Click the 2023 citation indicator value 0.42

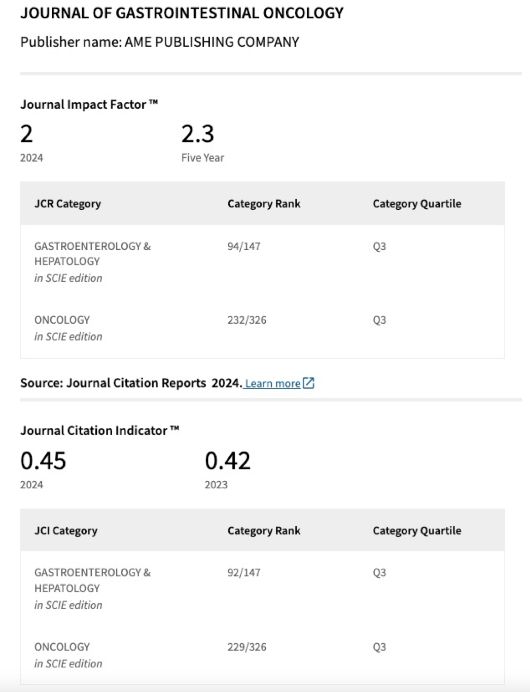[228, 460]
